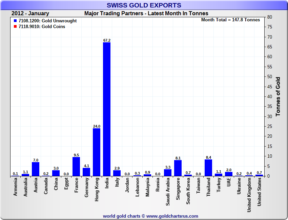Click 'Major Trading Partners - Latest Month In Tonnes'

tap(146, 14)
